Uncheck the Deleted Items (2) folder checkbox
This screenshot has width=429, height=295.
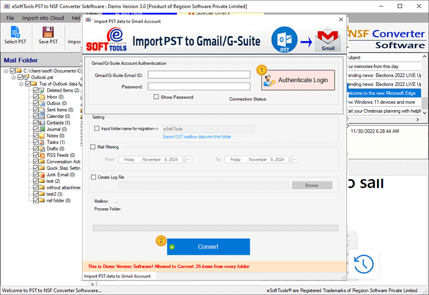click(36, 90)
